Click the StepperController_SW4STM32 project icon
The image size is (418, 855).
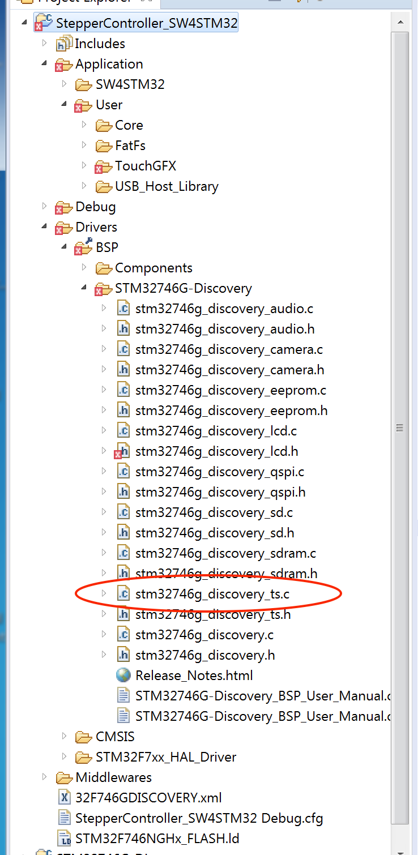44,23
